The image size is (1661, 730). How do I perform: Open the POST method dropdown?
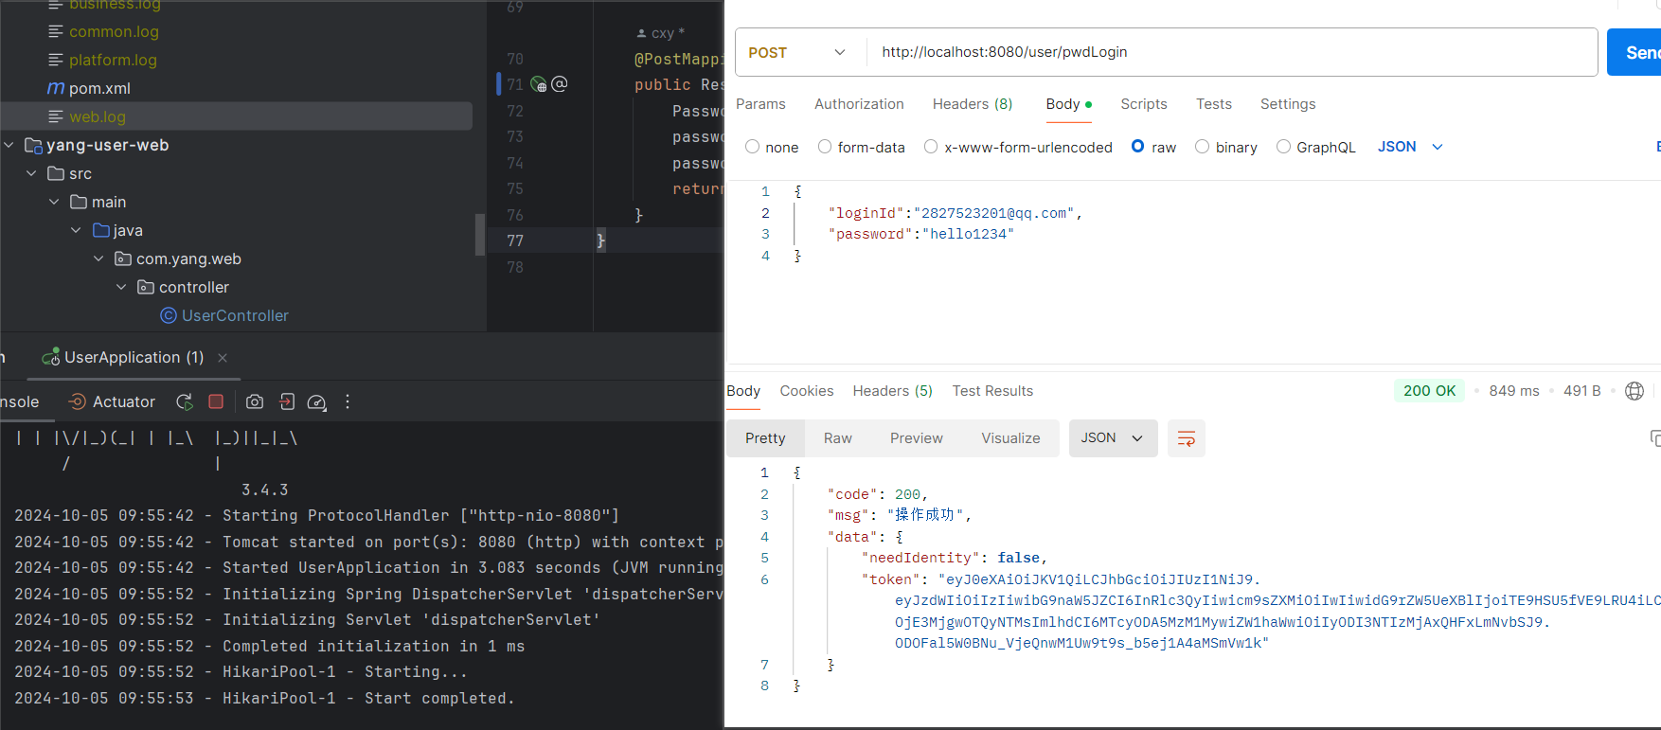click(797, 53)
